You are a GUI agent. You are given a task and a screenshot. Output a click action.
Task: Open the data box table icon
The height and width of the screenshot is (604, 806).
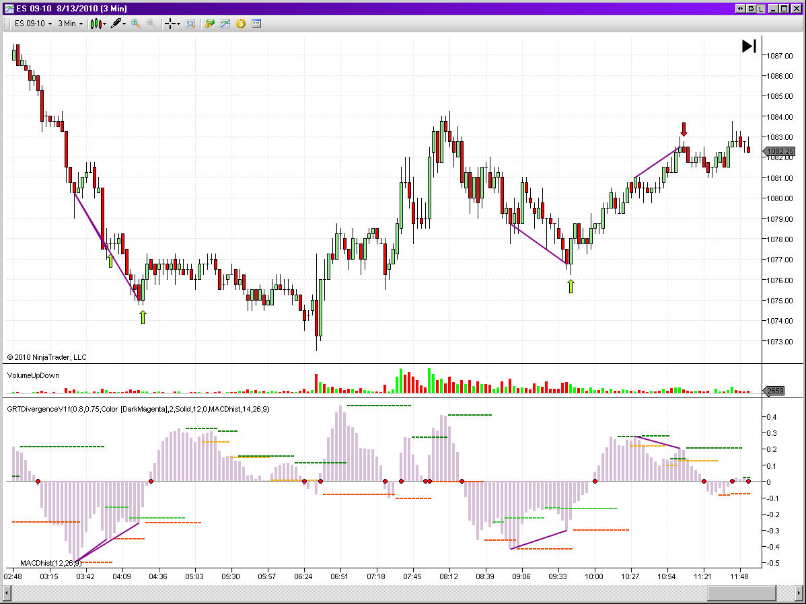click(x=256, y=24)
